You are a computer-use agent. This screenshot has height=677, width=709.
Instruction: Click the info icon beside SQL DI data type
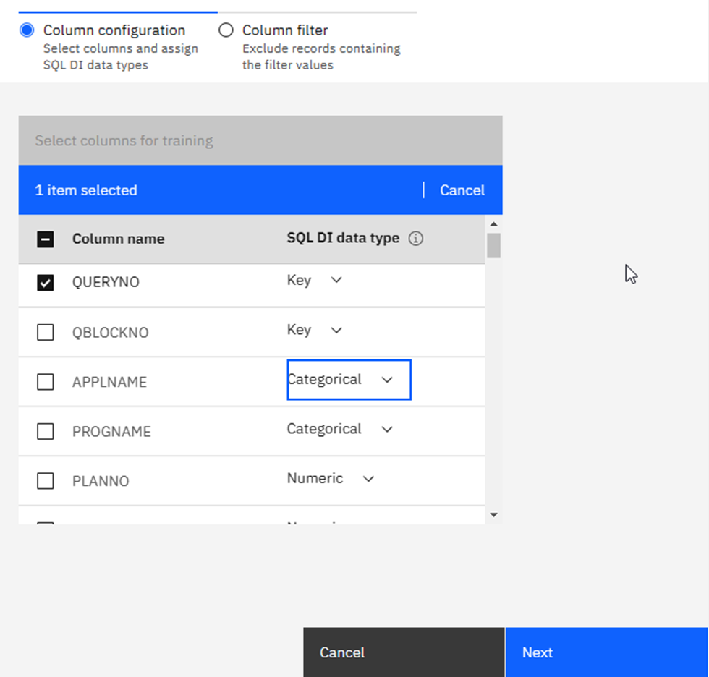[x=415, y=239]
